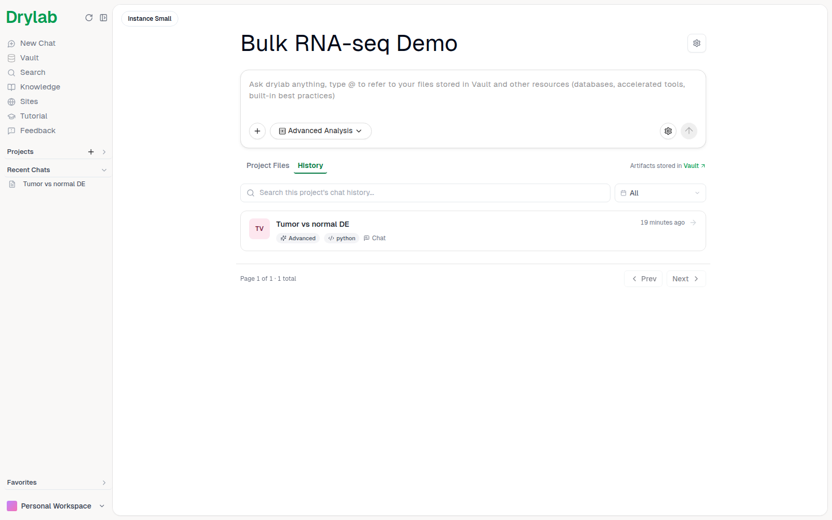Click the refresh icon beside Drylab logo

[x=89, y=18]
